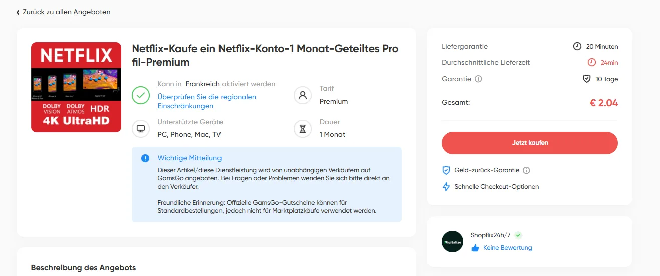Image resolution: width=660 pixels, height=276 pixels.
Task: Select the 'PC, Phone, Mac, TV' devices text
Action: [x=189, y=134]
